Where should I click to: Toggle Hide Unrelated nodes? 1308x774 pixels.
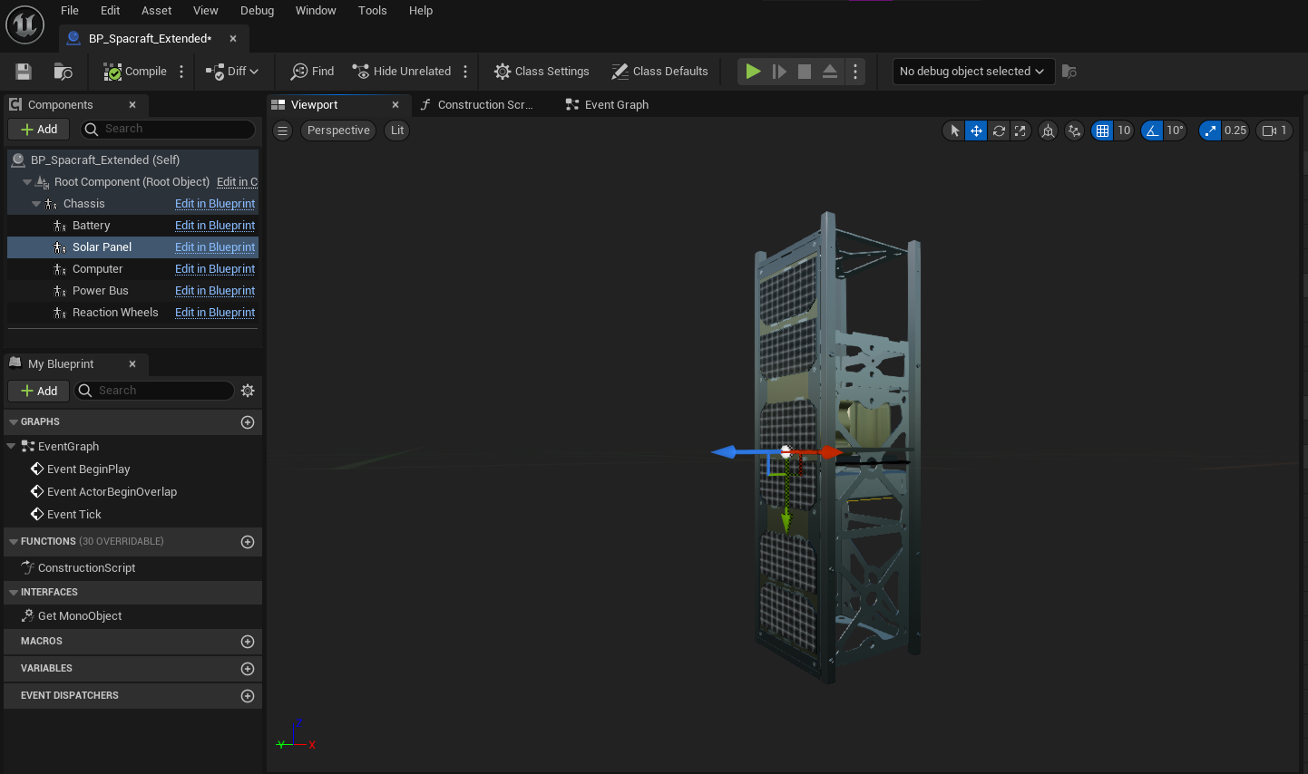401,72
